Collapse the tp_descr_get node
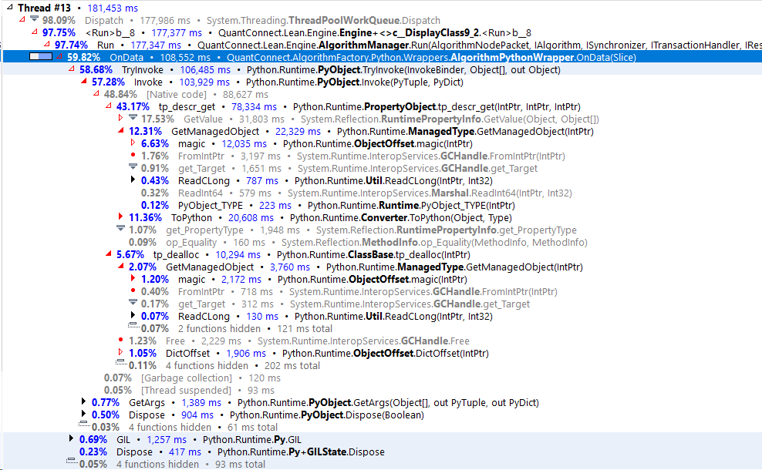Viewport: 762px width, 470px height. click(109, 106)
